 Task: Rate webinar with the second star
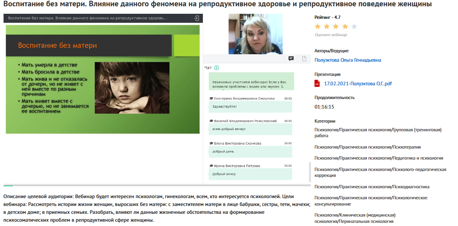(x=327, y=26)
